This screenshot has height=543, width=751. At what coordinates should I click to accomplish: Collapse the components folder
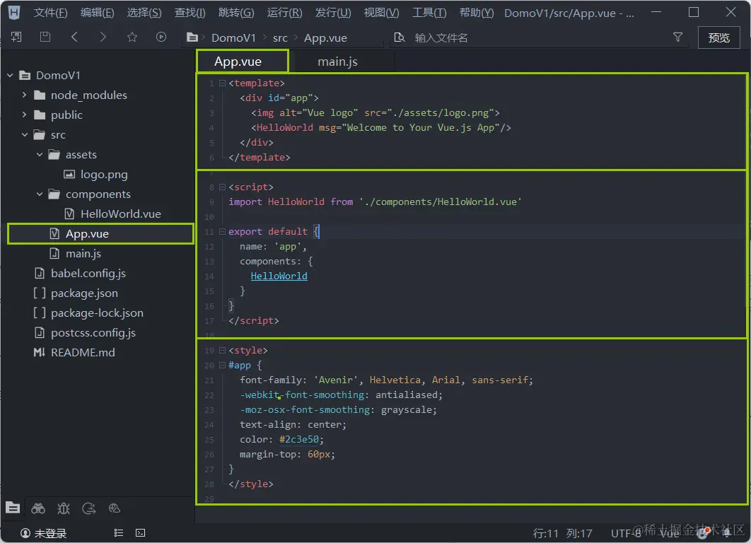coord(40,194)
